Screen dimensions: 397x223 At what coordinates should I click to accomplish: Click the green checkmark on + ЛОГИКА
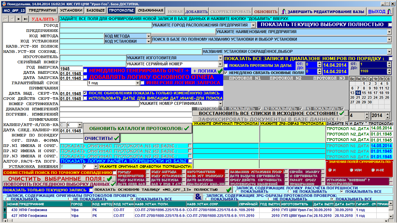220,71
